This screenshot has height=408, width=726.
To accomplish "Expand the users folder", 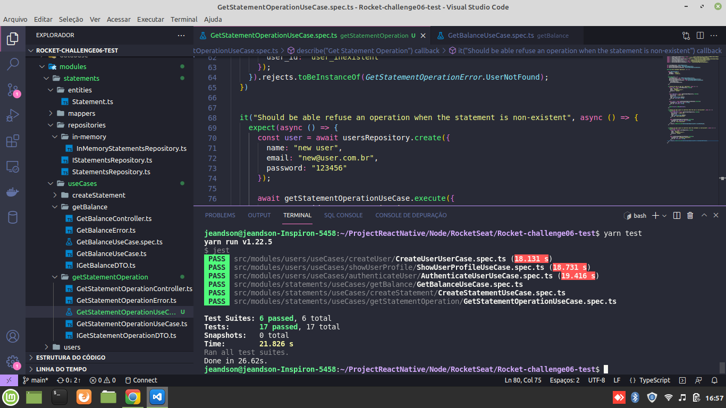I will (72, 347).
